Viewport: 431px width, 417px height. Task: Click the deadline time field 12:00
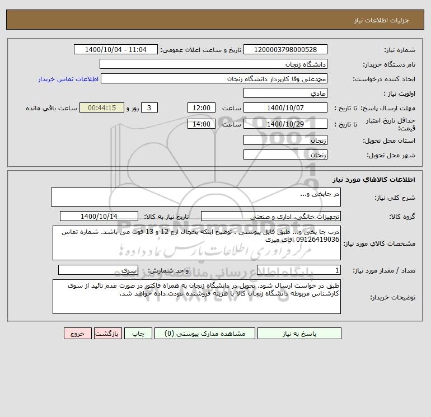coord(202,108)
